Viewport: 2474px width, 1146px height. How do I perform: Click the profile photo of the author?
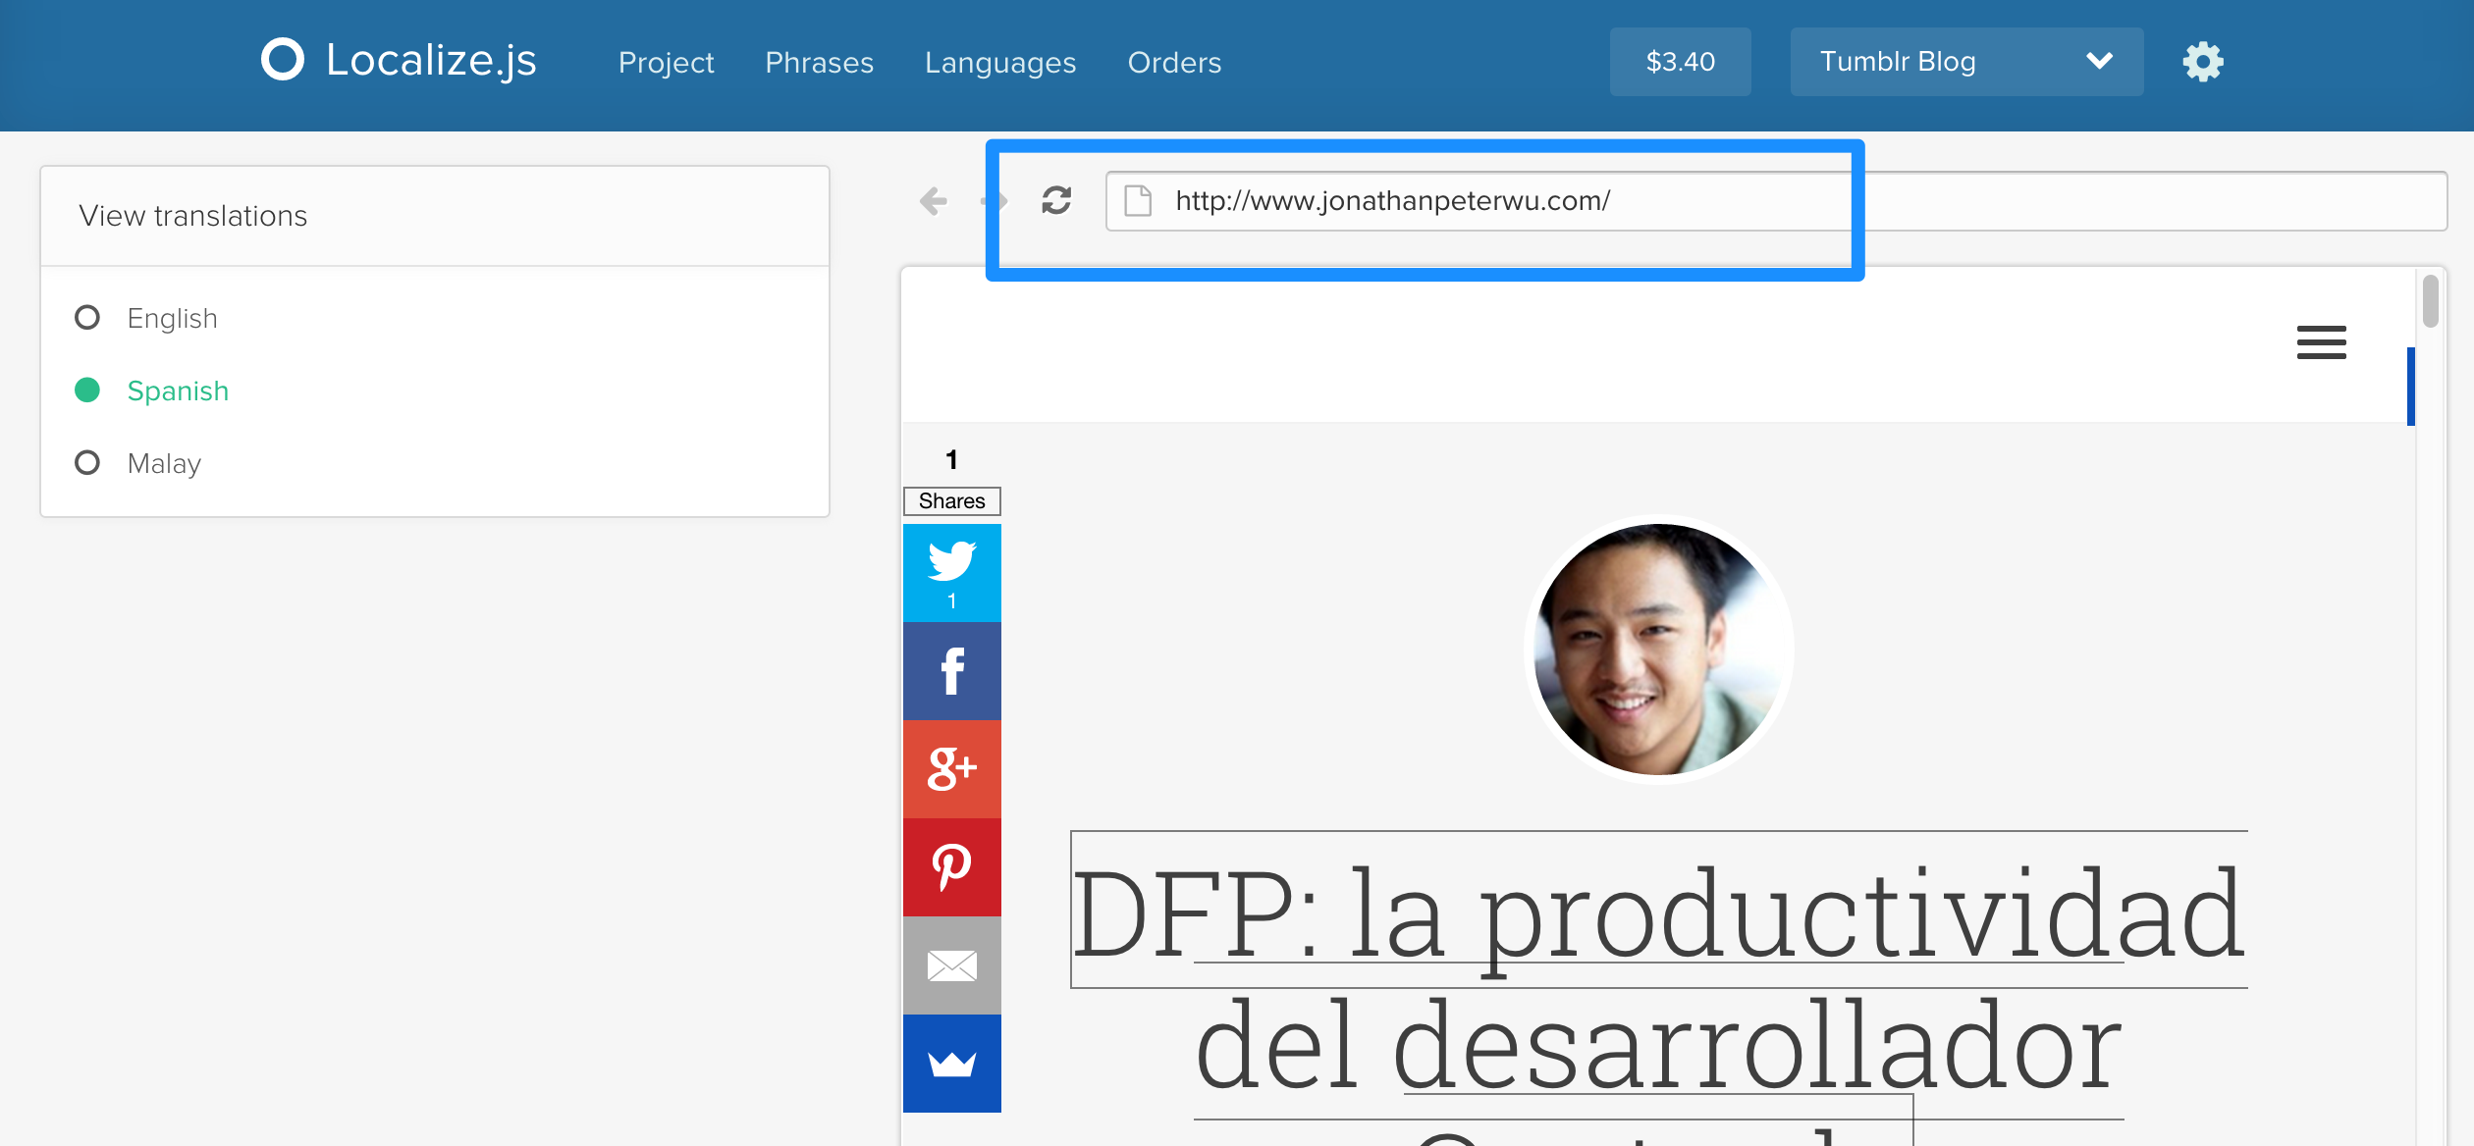coord(1659,650)
